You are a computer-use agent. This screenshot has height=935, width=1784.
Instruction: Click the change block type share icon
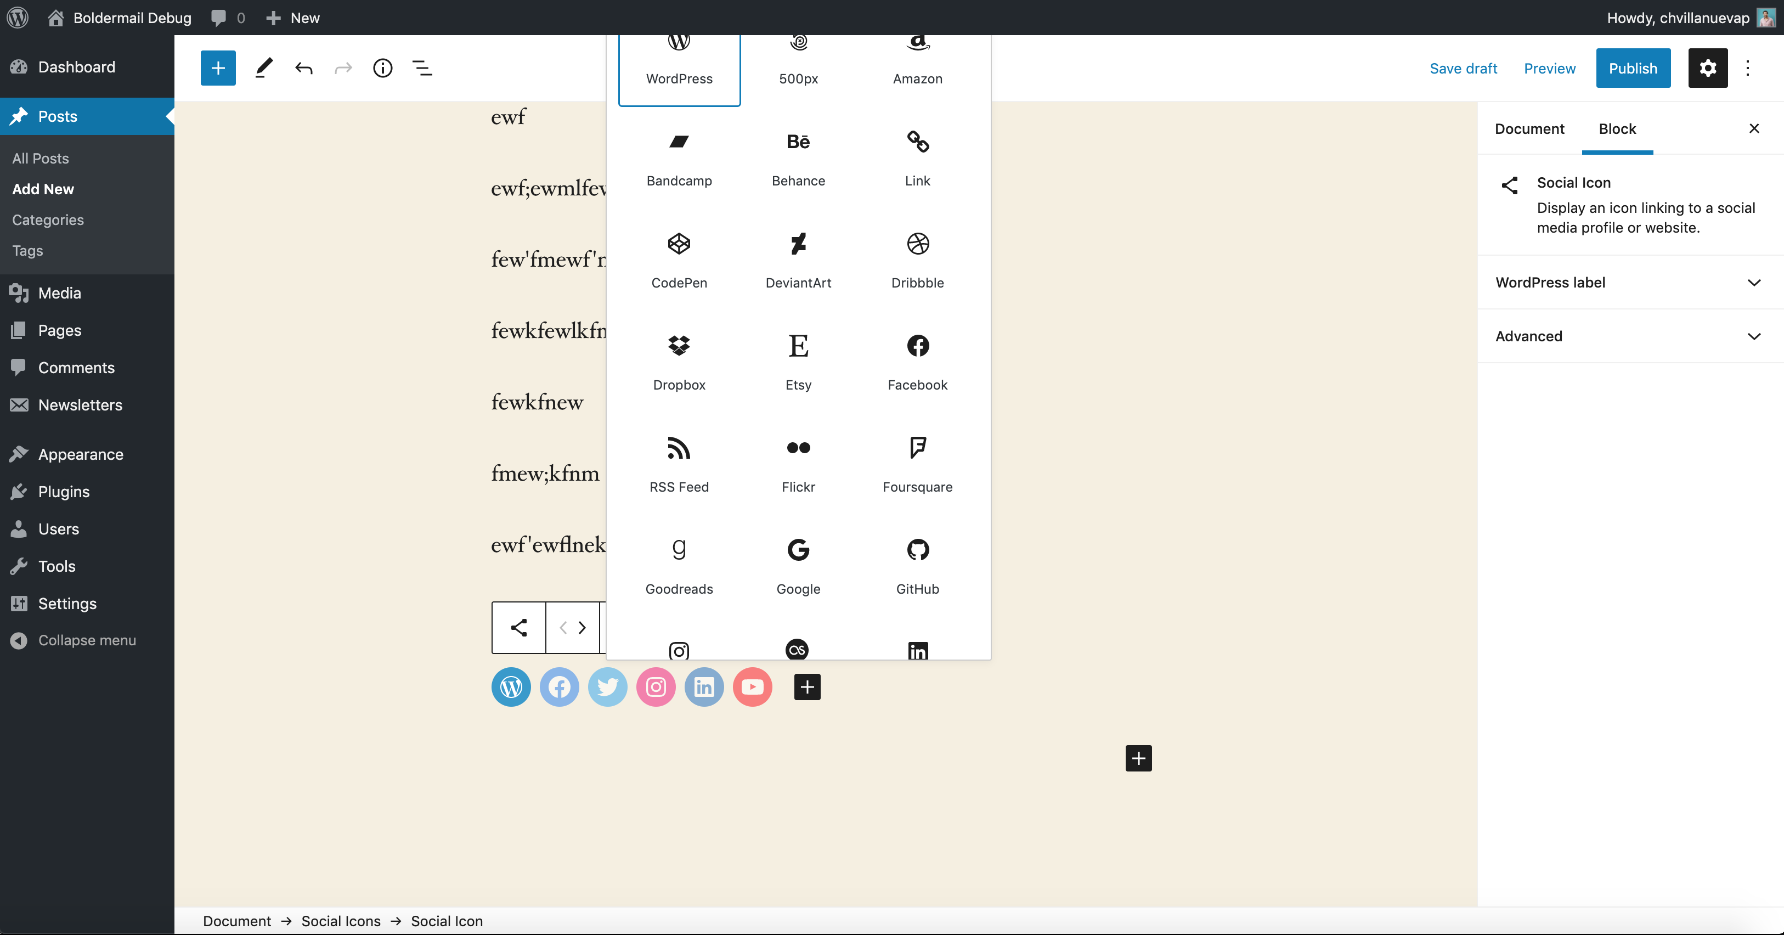[519, 628]
